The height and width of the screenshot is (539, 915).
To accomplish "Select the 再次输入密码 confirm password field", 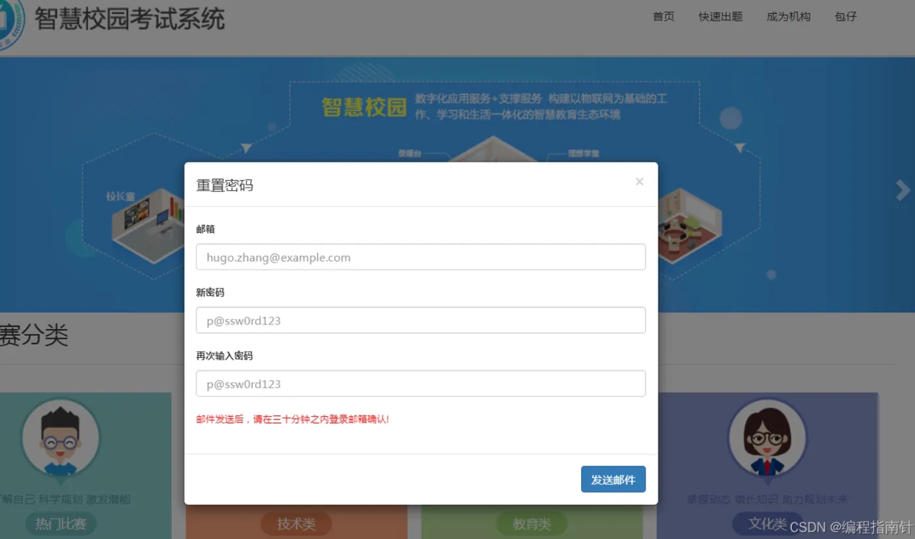I will coord(421,384).
